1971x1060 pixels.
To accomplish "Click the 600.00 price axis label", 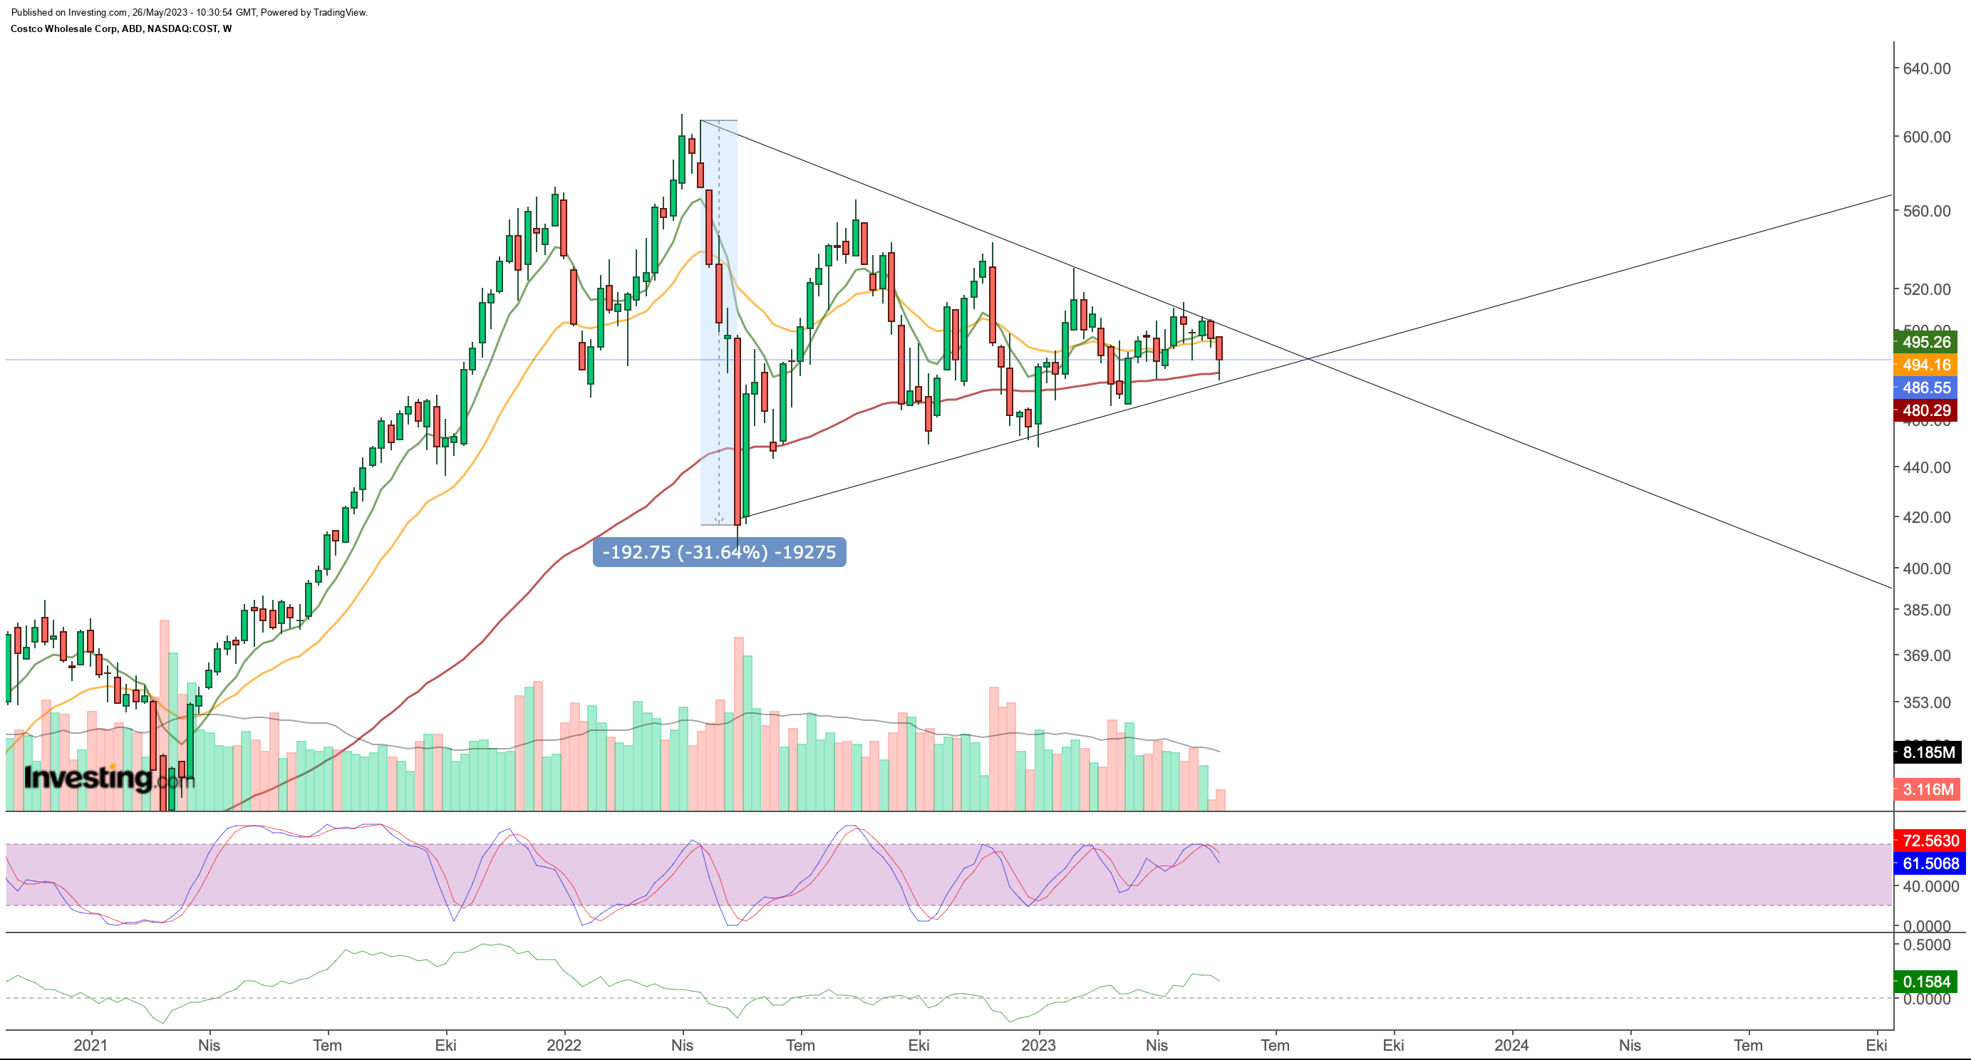I will tap(1927, 137).
